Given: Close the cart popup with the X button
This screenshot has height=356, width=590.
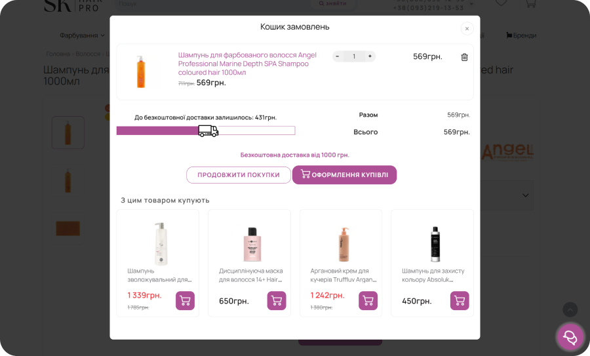Looking at the screenshot, I should [x=467, y=29].
